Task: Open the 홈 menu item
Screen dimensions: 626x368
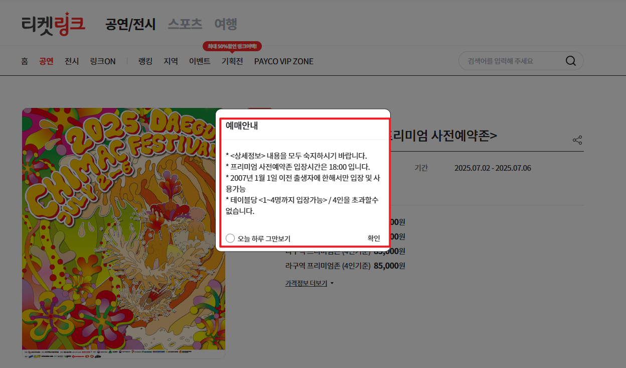Action: [25, 61]
